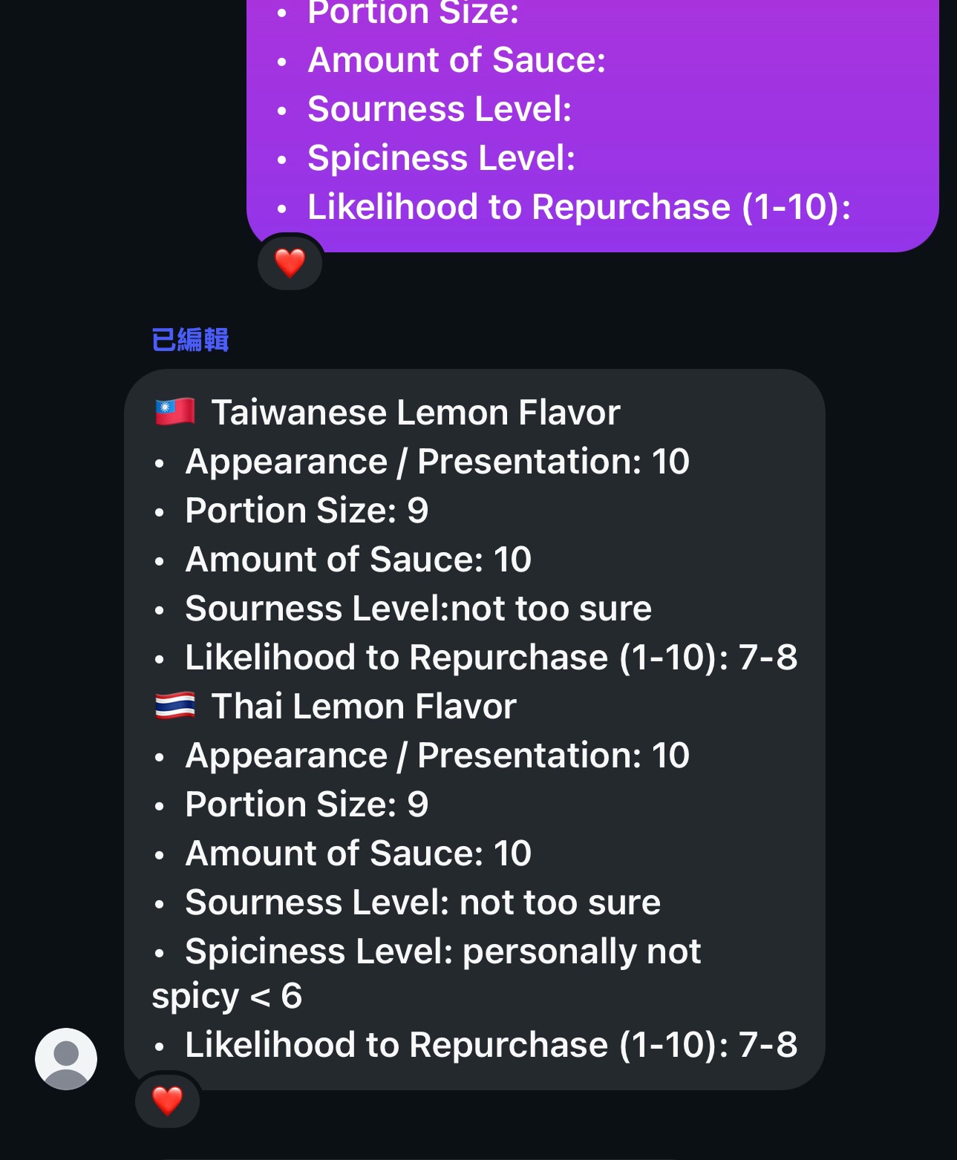
Task: Tap the Spiciness Level: personally not spicy text
Action: (427, 973)
